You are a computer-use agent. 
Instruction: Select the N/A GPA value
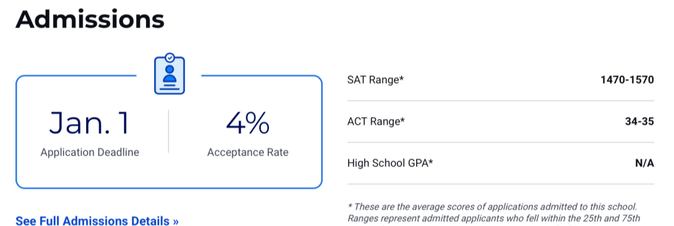click(x=644, y=163)
